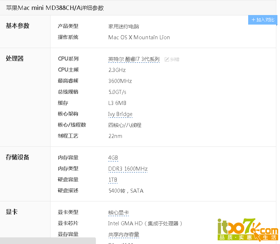This screenshot has height=244, width=280.
Task: Click the 1TB hard disk capacity link
Action: click(113, 180)
